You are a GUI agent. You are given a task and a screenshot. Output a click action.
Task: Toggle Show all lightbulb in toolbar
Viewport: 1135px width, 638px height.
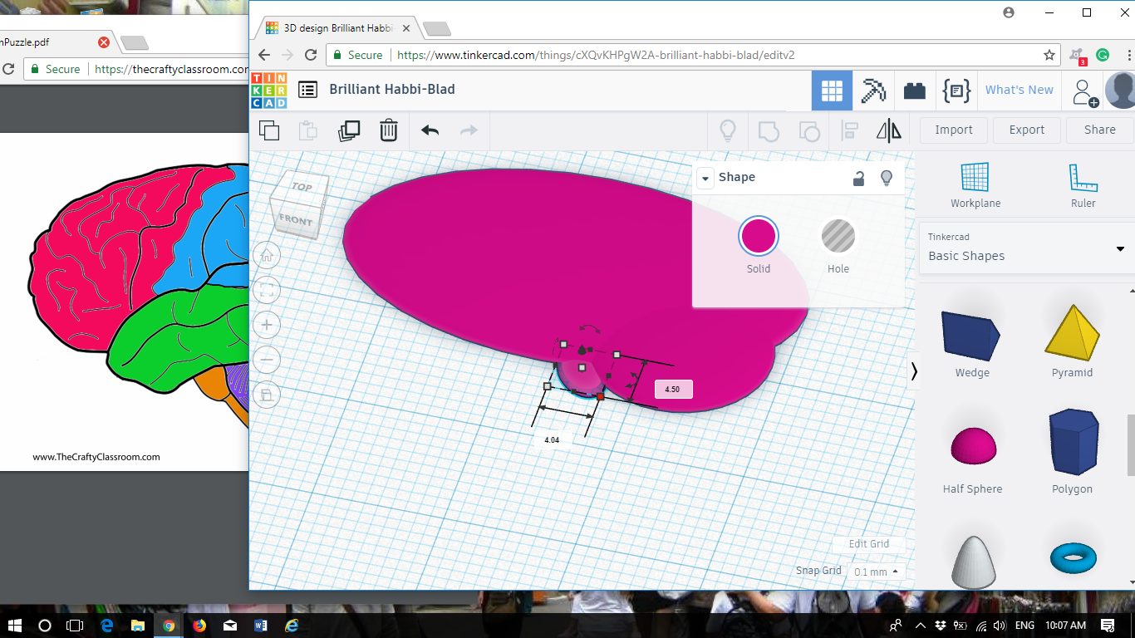click(x=728, y=130)
